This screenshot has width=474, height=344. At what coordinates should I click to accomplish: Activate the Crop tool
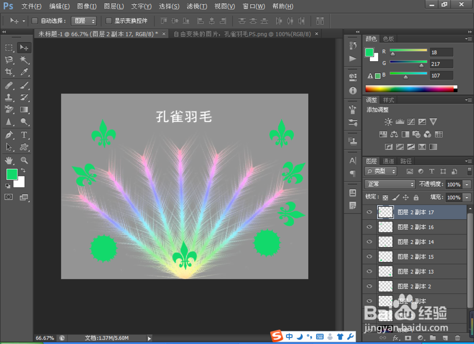pos(9,72)
